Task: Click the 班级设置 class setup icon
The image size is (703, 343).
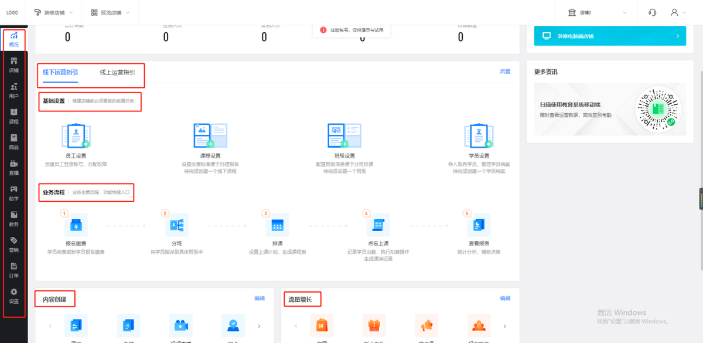Action: coord(344,135)
